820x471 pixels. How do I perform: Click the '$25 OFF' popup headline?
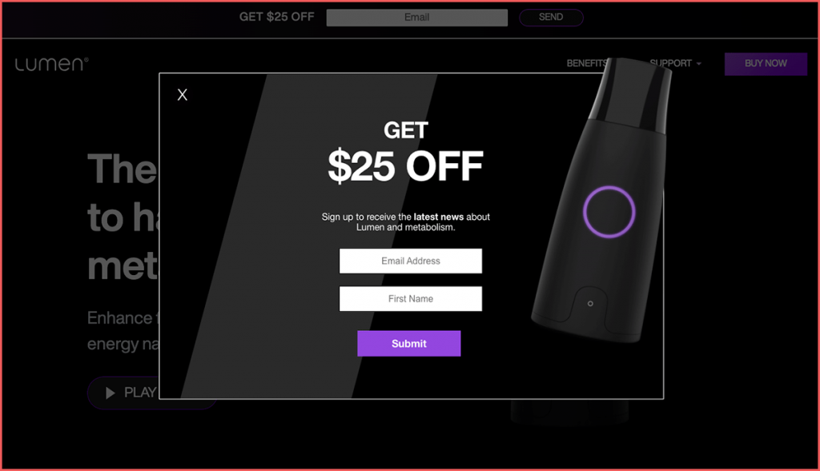(405, 166)
